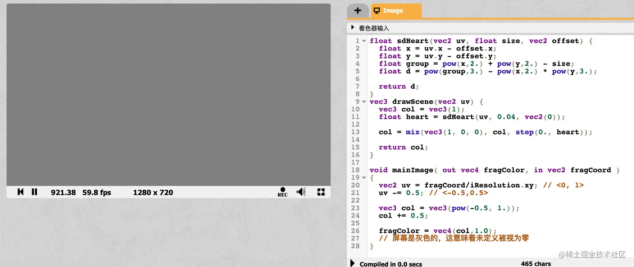Click 'float heart = sdHeart' line 11
Viewport: 634px width, 267px height.
point(472,117)
